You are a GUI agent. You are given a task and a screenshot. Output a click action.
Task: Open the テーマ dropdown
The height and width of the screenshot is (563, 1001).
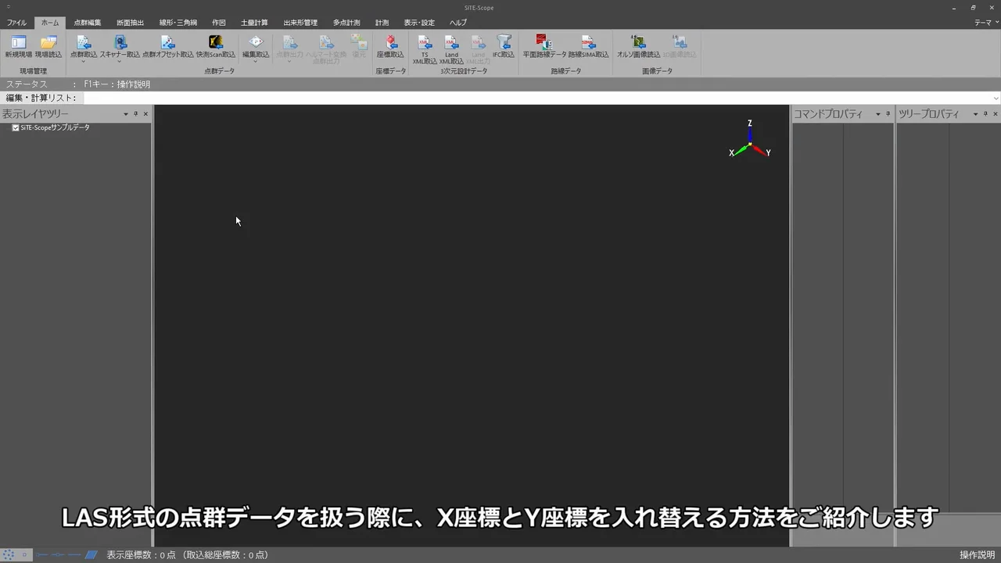click(x=985, y=23)
